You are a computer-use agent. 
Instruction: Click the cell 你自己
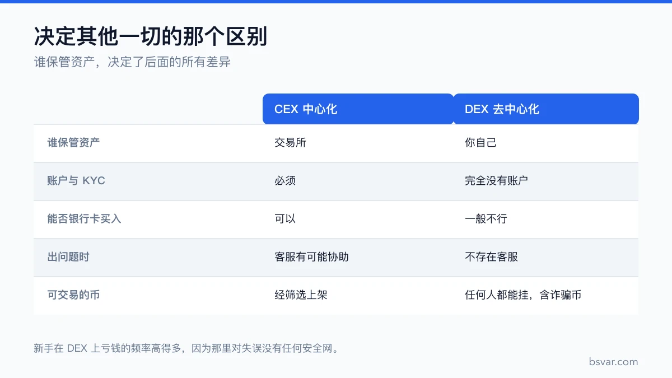[x=480, y=143]
